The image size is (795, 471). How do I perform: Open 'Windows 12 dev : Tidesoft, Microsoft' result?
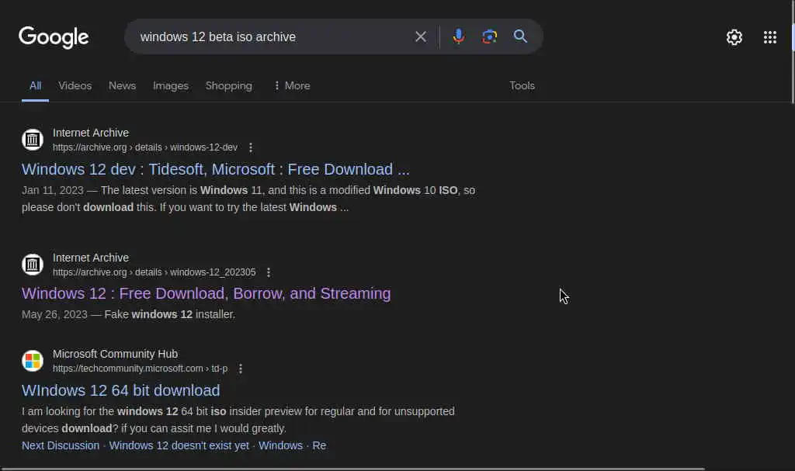pyautogui.click(x=216, y=169)
